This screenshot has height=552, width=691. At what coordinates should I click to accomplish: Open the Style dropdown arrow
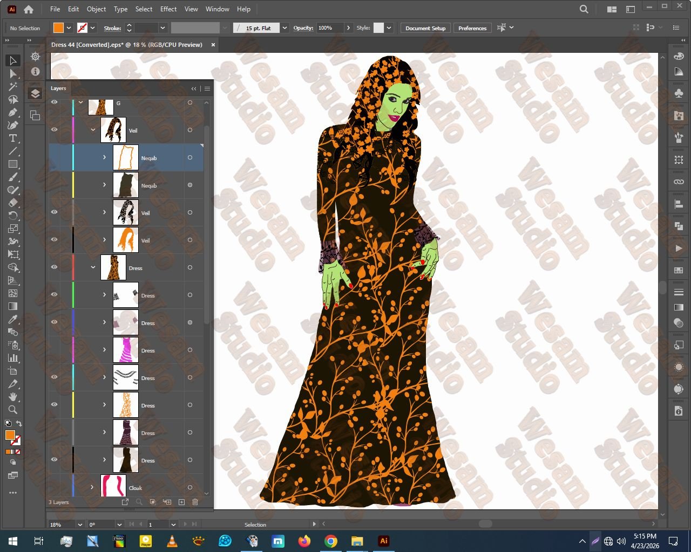389,28
